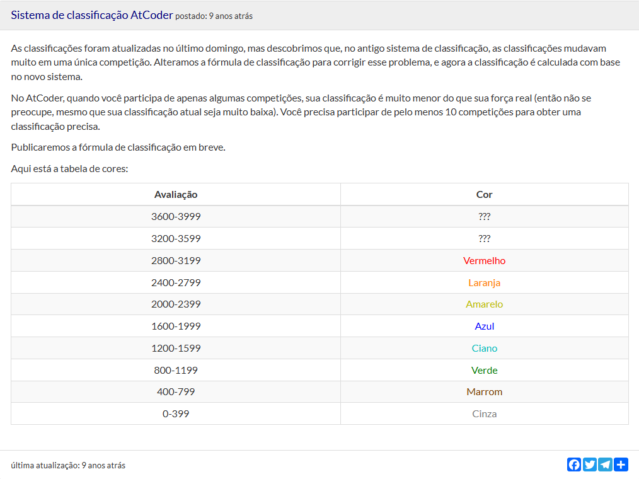Select the brown 'Marrom' color label
The width and height of the screenshot is (639, 479).
[484, 392]
